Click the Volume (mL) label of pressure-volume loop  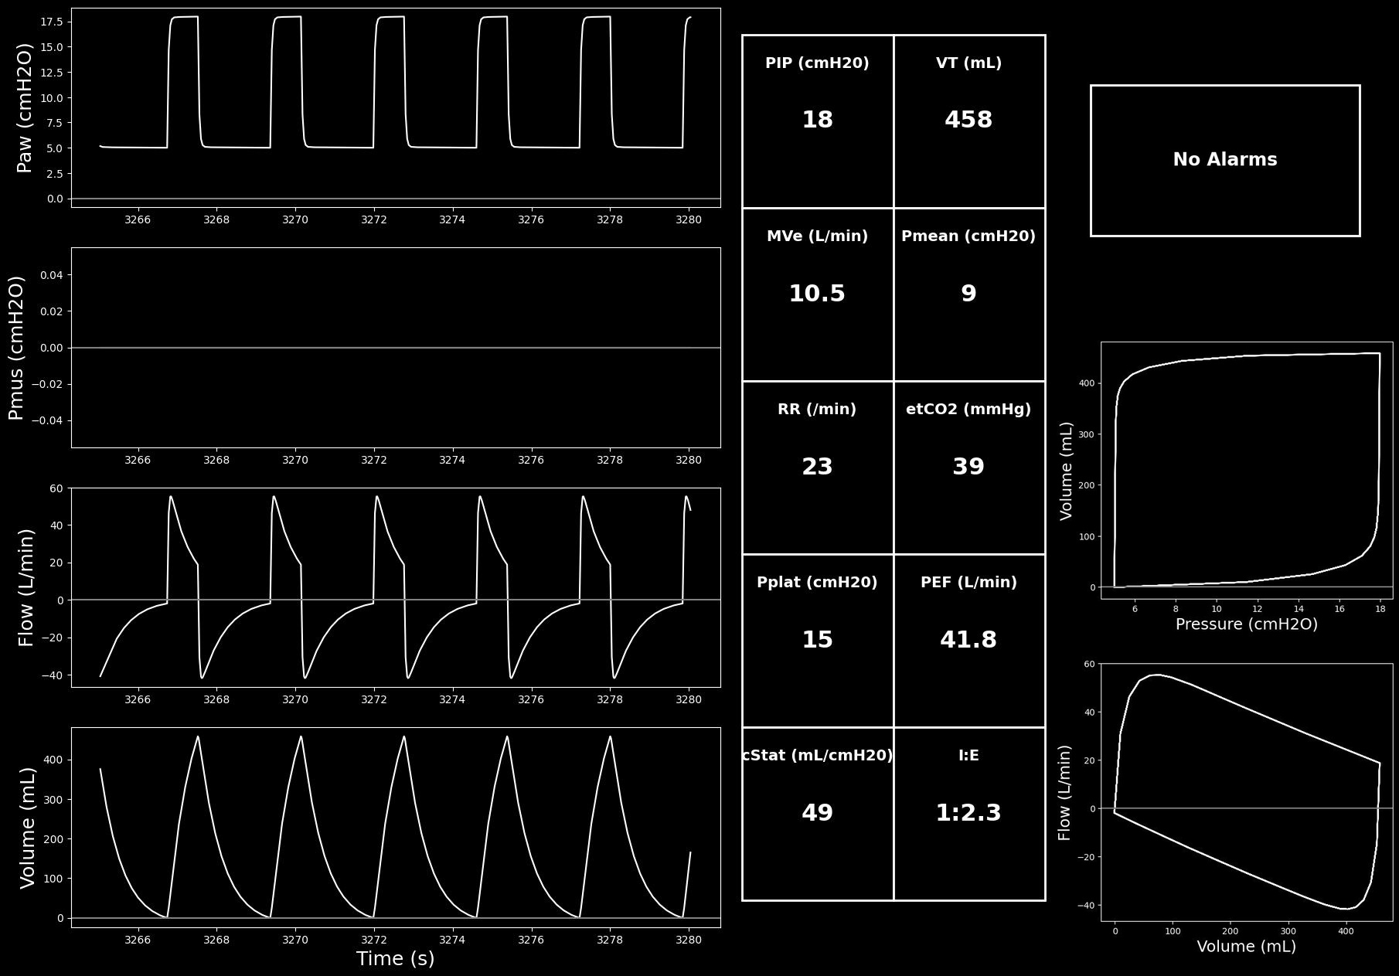[x=1067, y=471]
